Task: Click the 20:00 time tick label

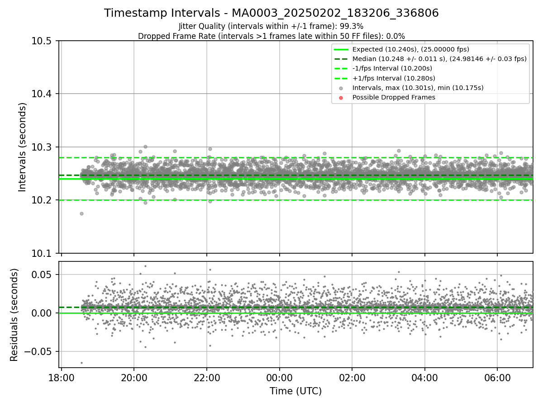Action: (x=134, y=377)
